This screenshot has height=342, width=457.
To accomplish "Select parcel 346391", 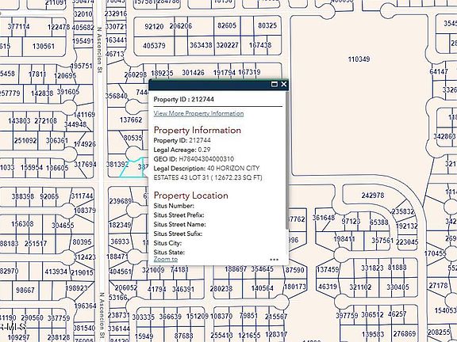I will click(183, 290).
